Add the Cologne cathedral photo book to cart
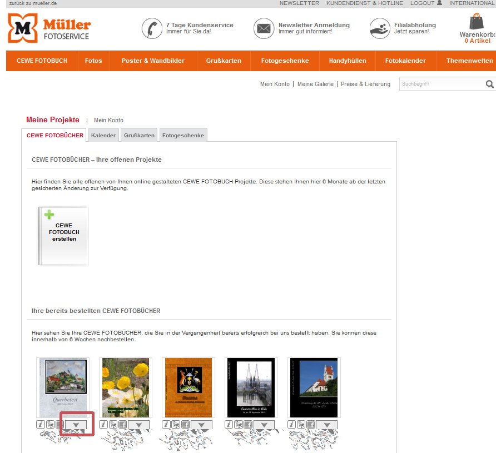Viewport: 496px width, 453px height. (x=239, y=424)
